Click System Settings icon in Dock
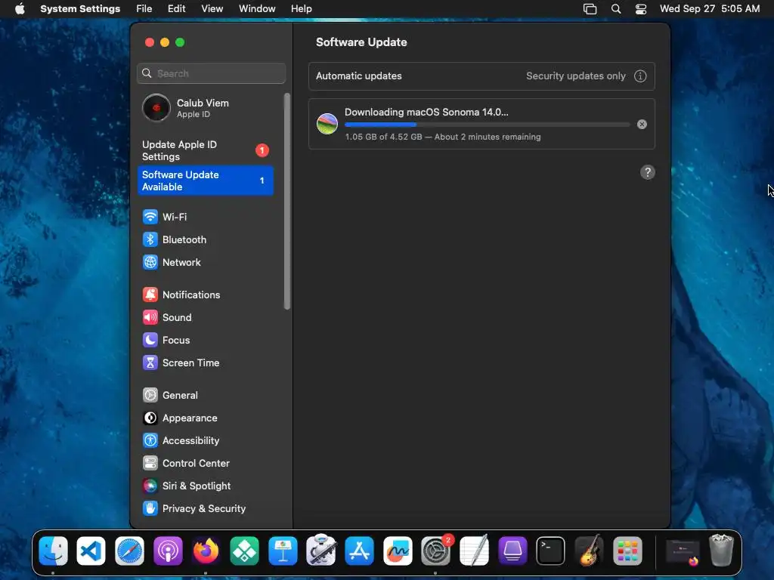 436,551
